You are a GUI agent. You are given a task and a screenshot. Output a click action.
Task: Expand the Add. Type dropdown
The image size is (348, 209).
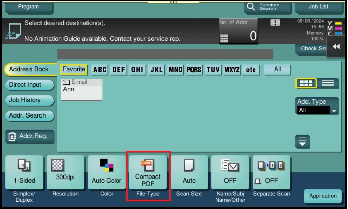tap(317, 110)
